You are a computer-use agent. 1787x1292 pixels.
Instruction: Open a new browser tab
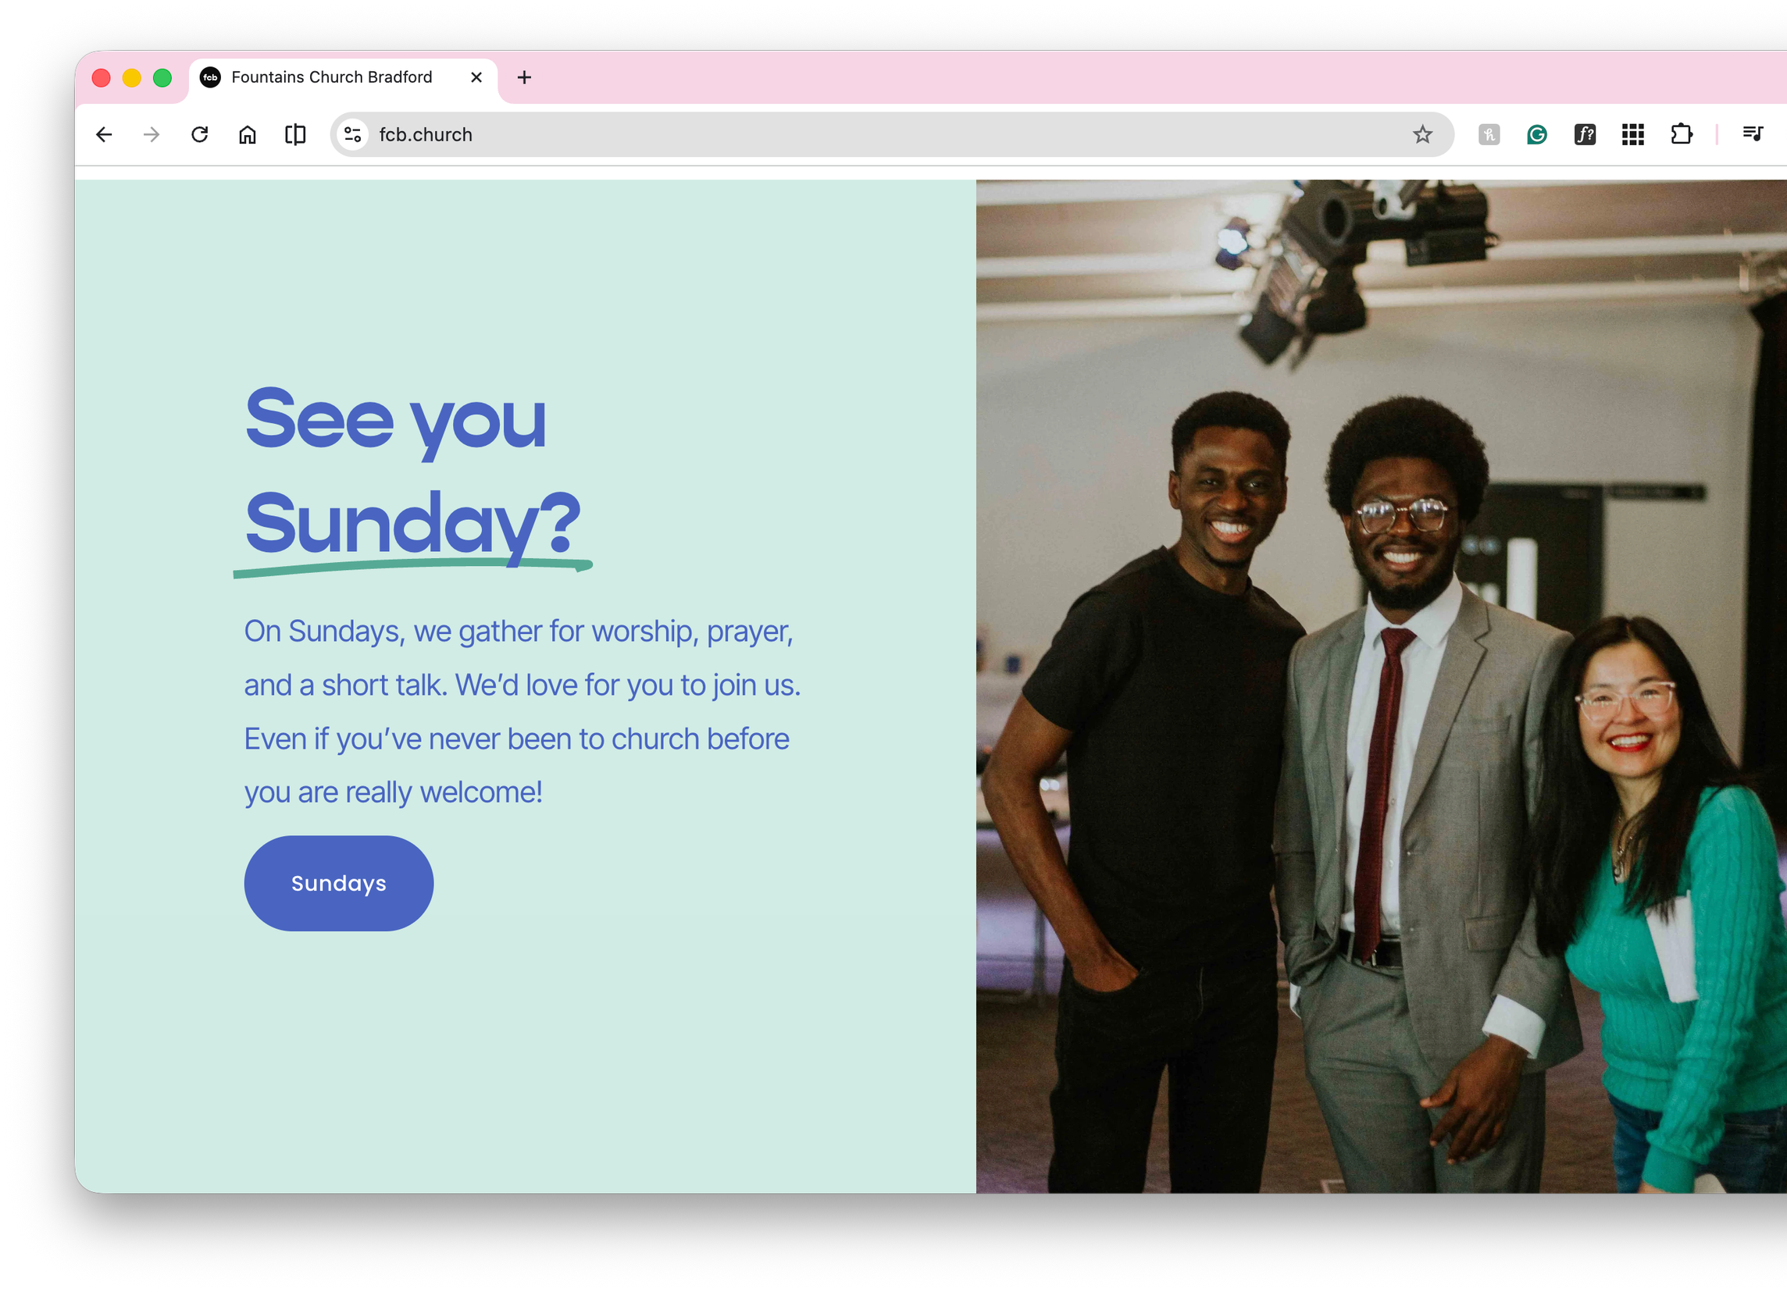[x=524, y=77]
